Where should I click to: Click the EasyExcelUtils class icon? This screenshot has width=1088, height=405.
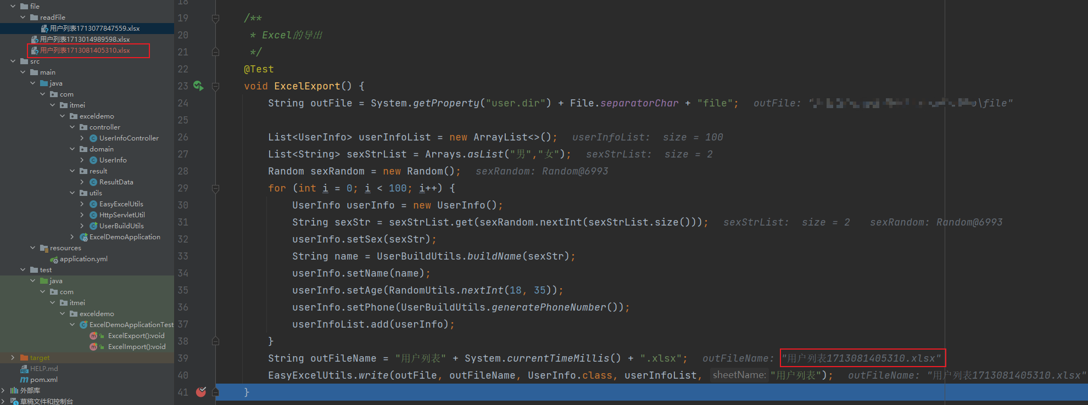point(93,204)
